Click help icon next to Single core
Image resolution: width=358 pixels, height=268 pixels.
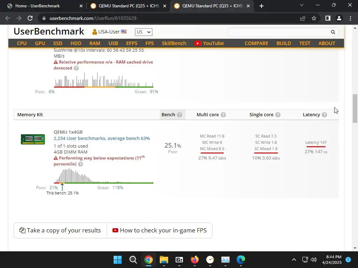[x=278, y=114]
